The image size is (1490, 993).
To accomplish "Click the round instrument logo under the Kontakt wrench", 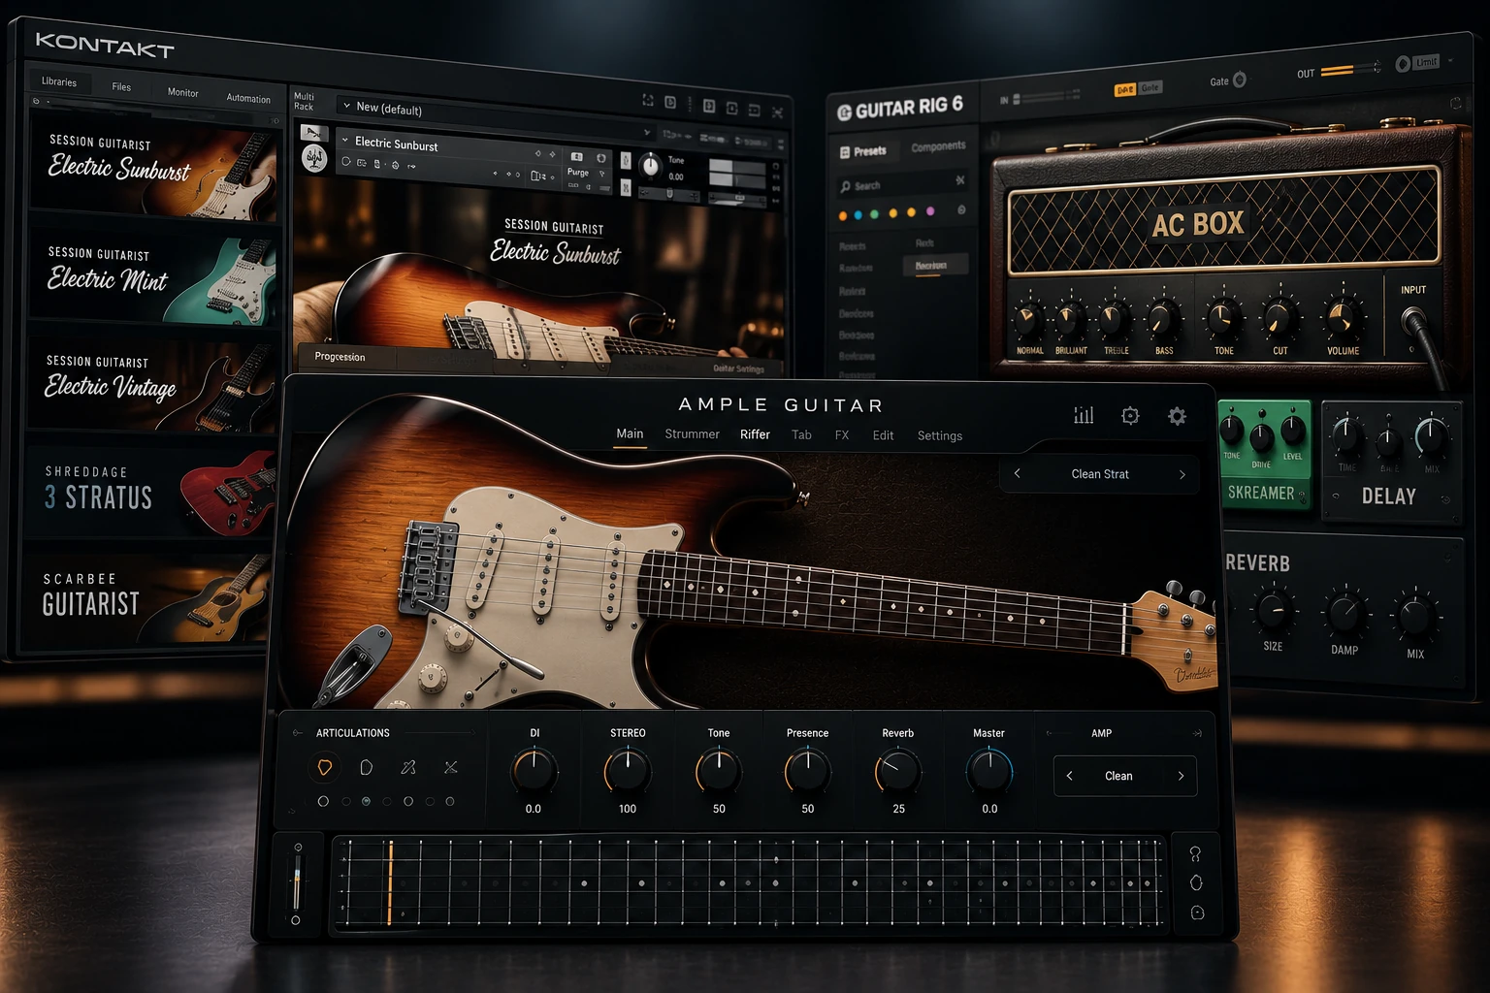I will pyautogui.click(x=314, y=158).
